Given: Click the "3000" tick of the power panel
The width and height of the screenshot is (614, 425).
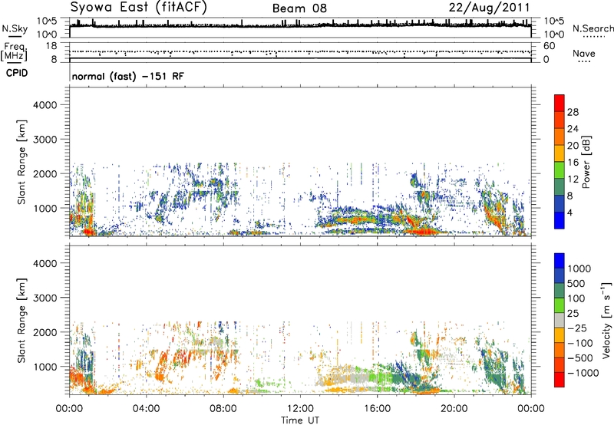Looking at the screenshot, I should [x=45, y=140].
